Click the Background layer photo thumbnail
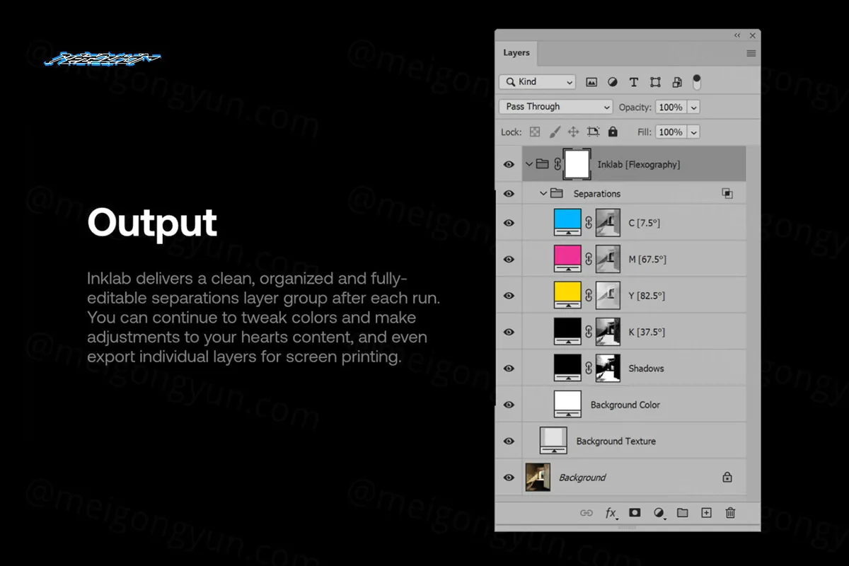The image size is (849, 566). (x=538, y=478)
